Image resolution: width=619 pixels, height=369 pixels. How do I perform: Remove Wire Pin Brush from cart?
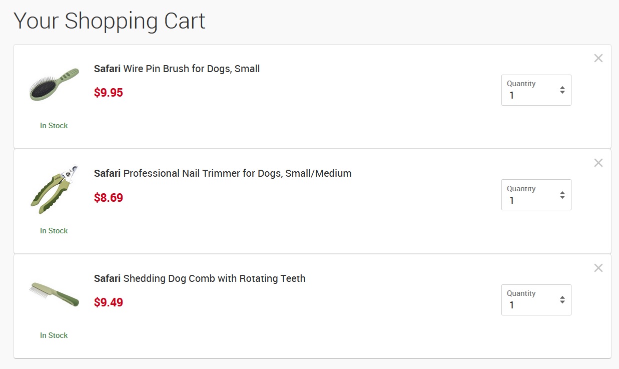(x=598, y=58)
